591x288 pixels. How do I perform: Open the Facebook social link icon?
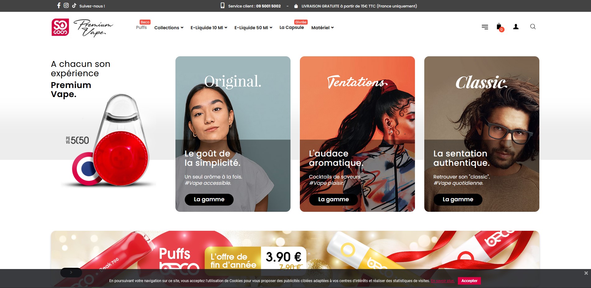[x=58, y=6]
